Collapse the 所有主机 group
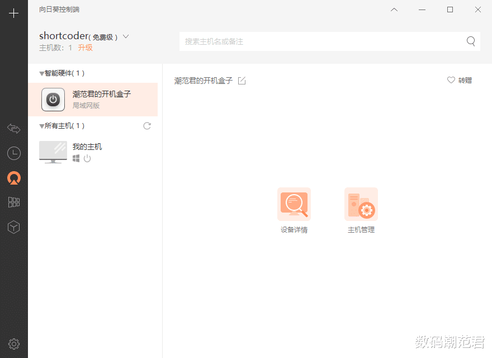Viewport: 492px width, 358px height. coord(41,126)
